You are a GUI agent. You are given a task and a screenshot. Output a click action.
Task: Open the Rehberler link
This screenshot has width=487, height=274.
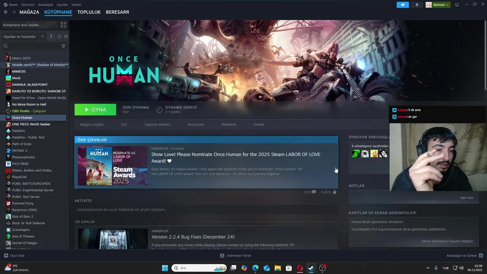[x=229, y=124]
